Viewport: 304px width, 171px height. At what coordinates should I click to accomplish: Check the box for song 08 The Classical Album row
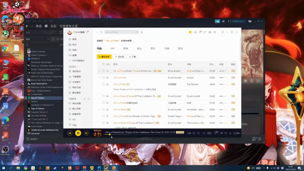103,123
